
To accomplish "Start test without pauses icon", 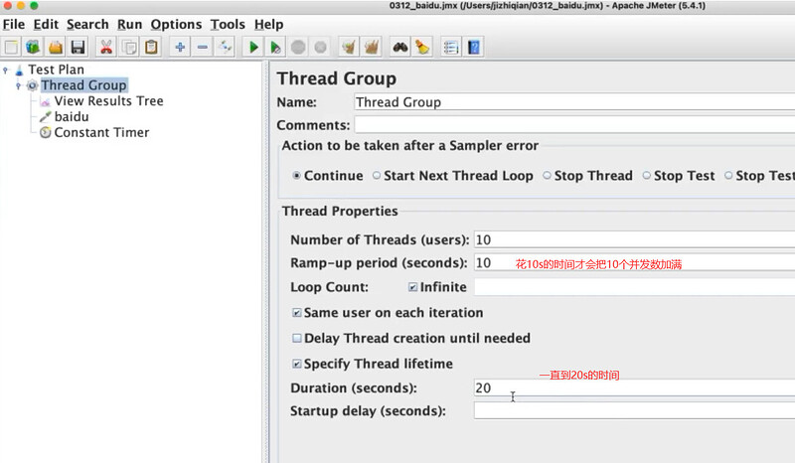I will [x=275, y=47].
